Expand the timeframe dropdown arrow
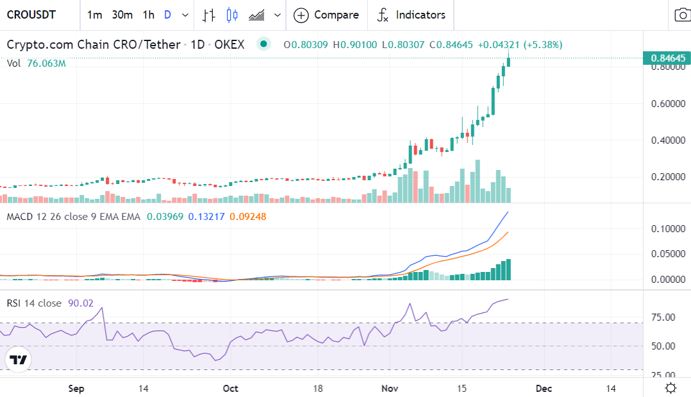Image resolution: width=691 pixels, height=397 pixels. (x=185, y=15)
